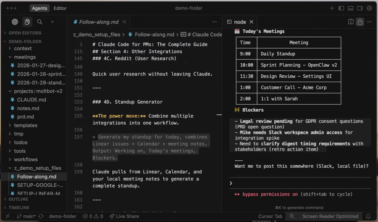Switch to the Editor tab
Viewport: 378px width, 222px height.
[x=60, y=8]
